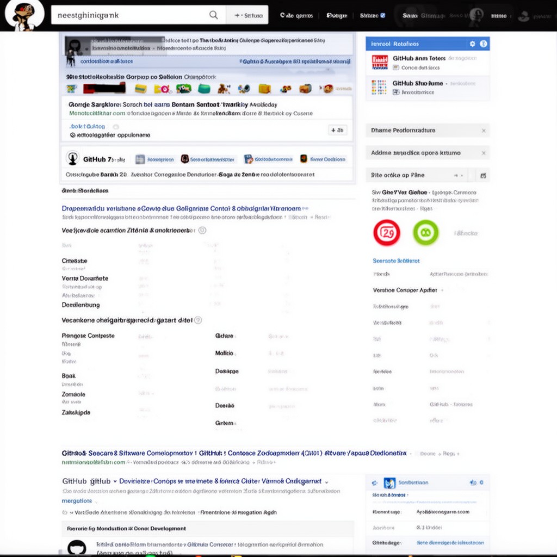The image size is (557, 557).
Task: Close the 'Dhame Peotfomzadture' box
Action: click(x=484, y=131)
